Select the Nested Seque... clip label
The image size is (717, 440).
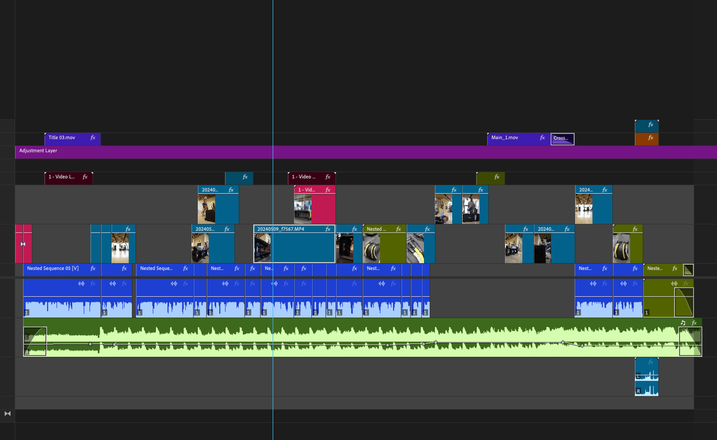tap(156, 269)
